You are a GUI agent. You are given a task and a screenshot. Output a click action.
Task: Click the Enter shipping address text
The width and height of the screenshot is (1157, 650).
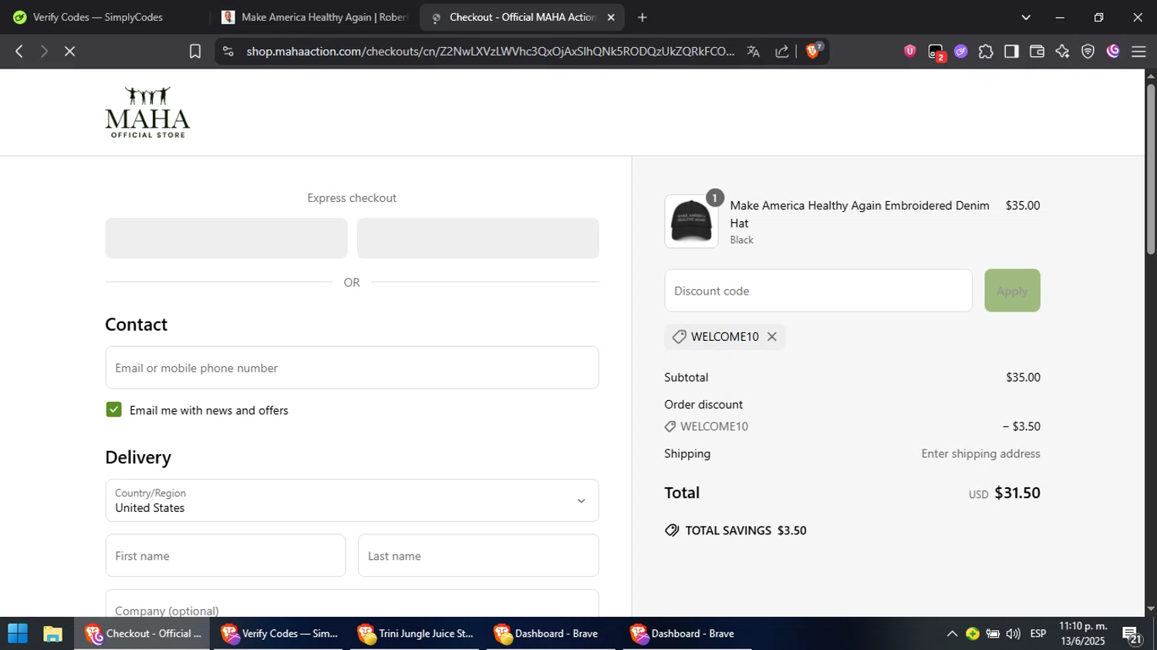(980, 453)
